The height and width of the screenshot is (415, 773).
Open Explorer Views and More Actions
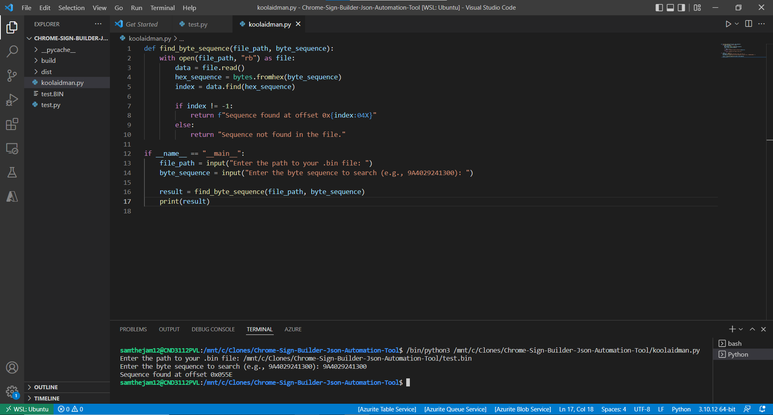click(98, 24)
